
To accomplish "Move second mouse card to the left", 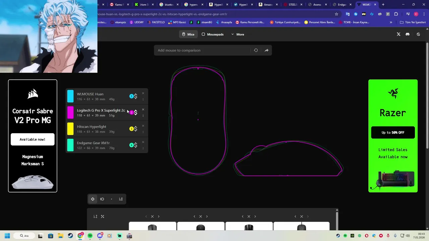I will [194, 217].
